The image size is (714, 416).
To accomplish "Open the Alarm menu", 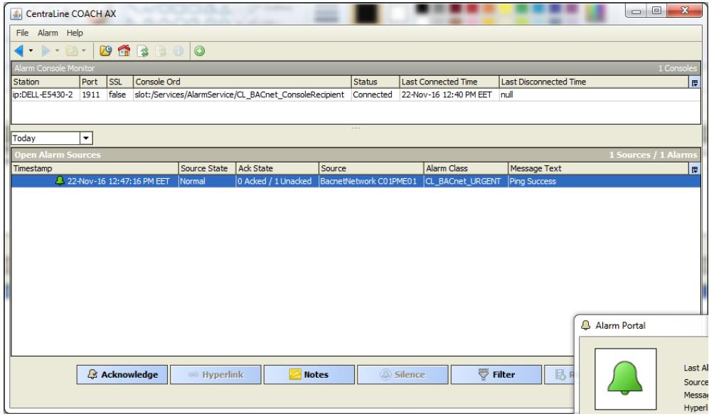I will (x=48, y=33).
